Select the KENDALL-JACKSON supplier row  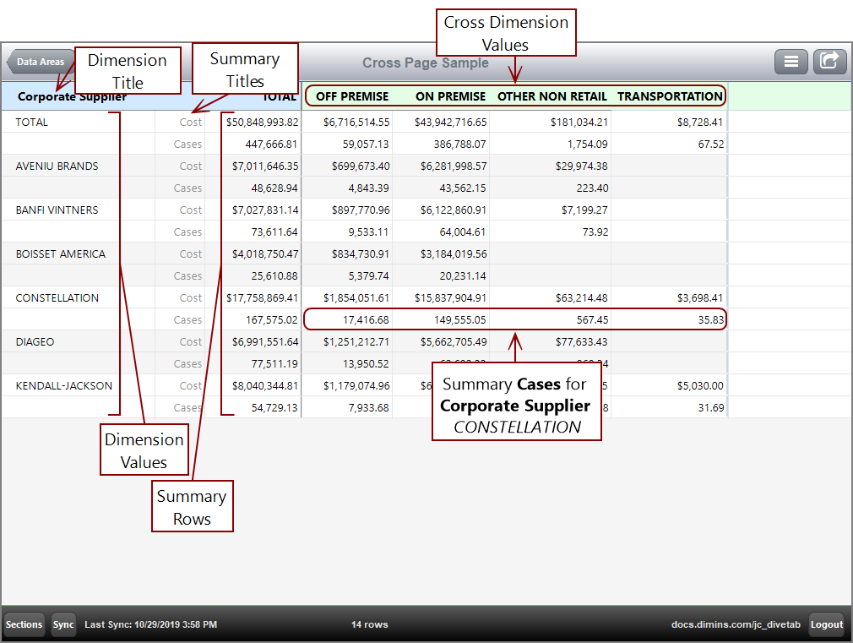(x=63, y=386)
